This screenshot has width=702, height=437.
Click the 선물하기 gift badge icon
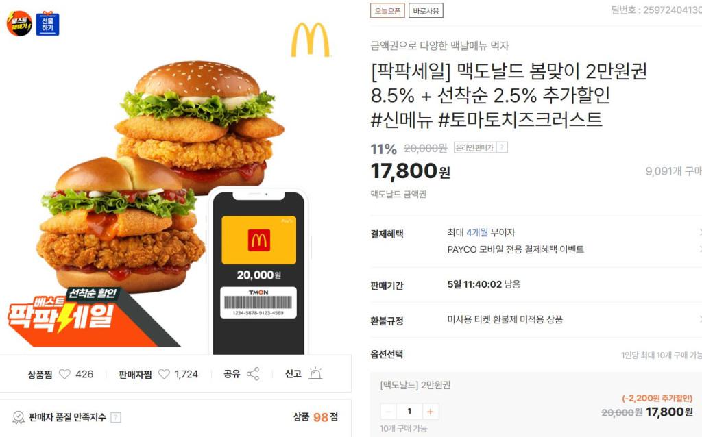pos(47,23)
